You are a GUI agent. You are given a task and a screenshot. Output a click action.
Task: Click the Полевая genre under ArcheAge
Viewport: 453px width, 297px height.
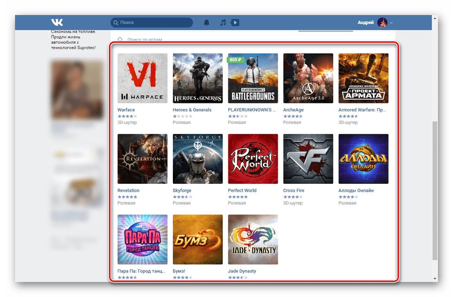point(292,123)
